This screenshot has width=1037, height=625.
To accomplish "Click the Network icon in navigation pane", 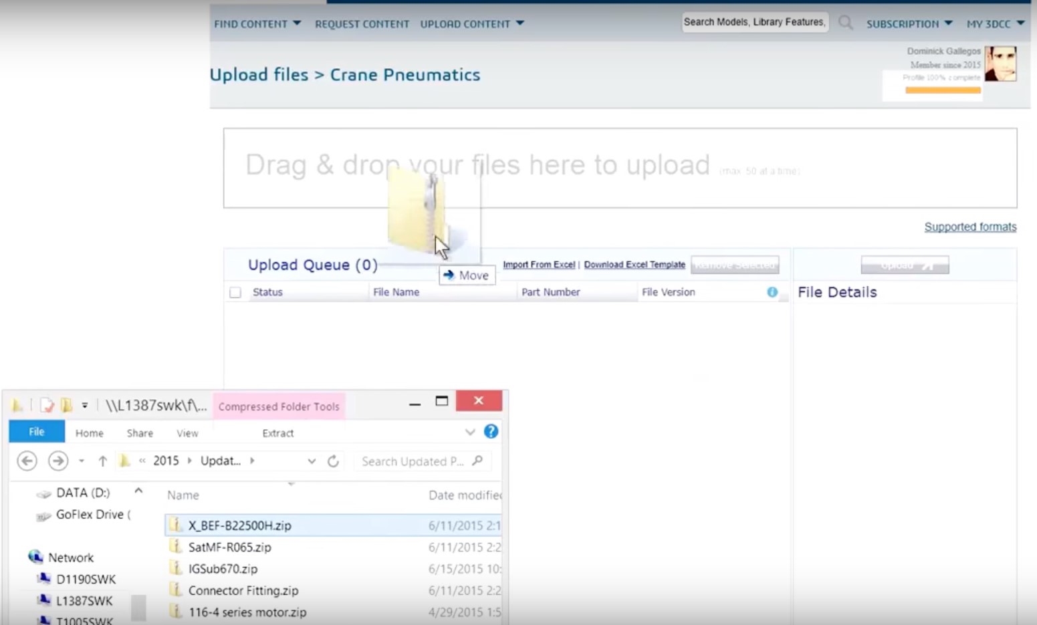I will coord(35,557).
